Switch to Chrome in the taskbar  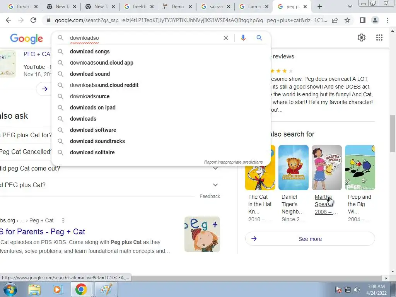81,289
